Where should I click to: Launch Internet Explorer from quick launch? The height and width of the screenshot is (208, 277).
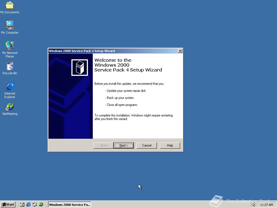pos(28,204)
